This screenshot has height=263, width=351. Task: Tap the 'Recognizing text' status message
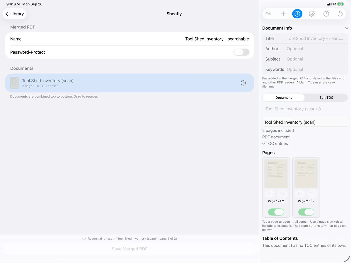(x=132, y=239)
